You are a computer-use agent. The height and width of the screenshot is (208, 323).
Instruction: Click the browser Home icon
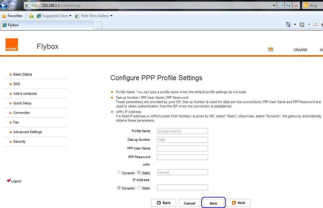coord(288,24)
